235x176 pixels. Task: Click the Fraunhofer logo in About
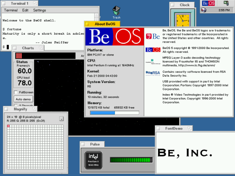point(153,62)
